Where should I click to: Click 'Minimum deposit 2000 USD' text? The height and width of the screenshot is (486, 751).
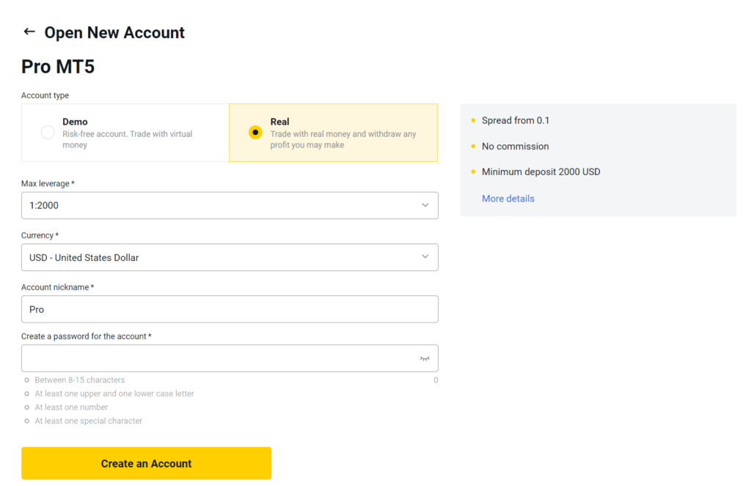pyautogui.click(x=541, y=172)
